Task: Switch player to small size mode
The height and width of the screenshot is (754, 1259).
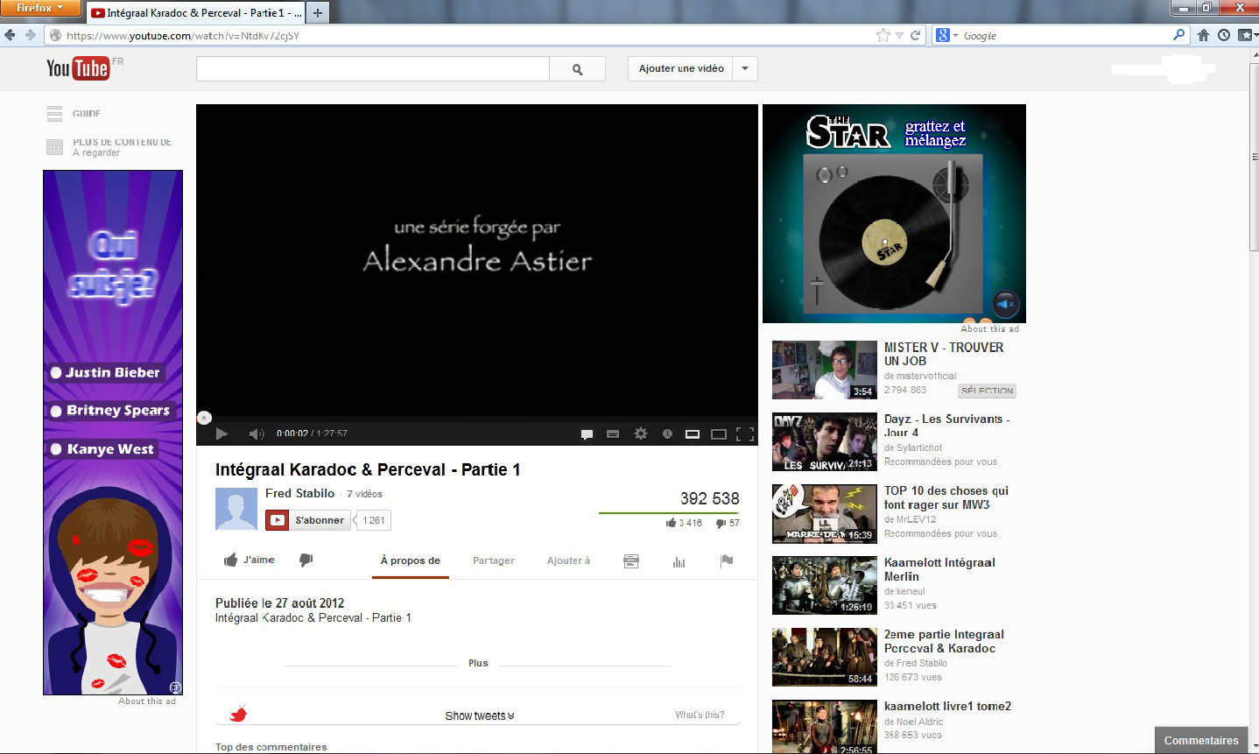Action: [x=692, y=433]
